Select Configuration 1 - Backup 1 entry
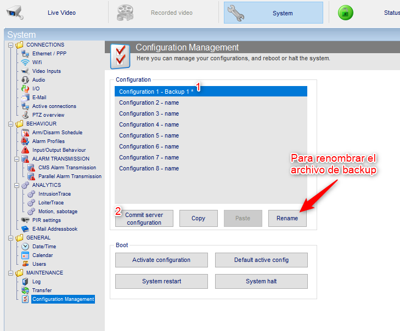400x331 pixels. tap(211, 92)
